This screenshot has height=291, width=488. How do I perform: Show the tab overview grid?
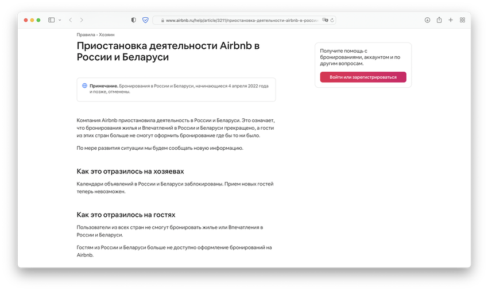click(x=462, y=20)
